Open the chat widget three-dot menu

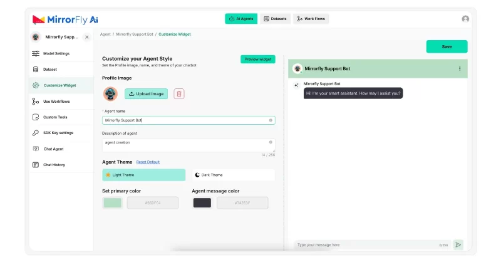460,68
